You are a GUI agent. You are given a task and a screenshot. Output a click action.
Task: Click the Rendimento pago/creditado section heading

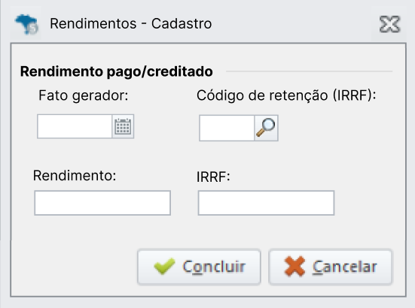(x=117, y=71)
